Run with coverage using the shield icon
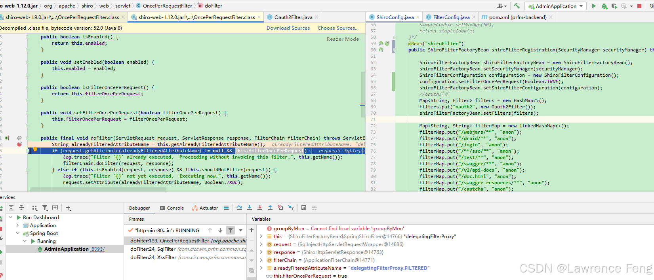 [x=614, y=6]
